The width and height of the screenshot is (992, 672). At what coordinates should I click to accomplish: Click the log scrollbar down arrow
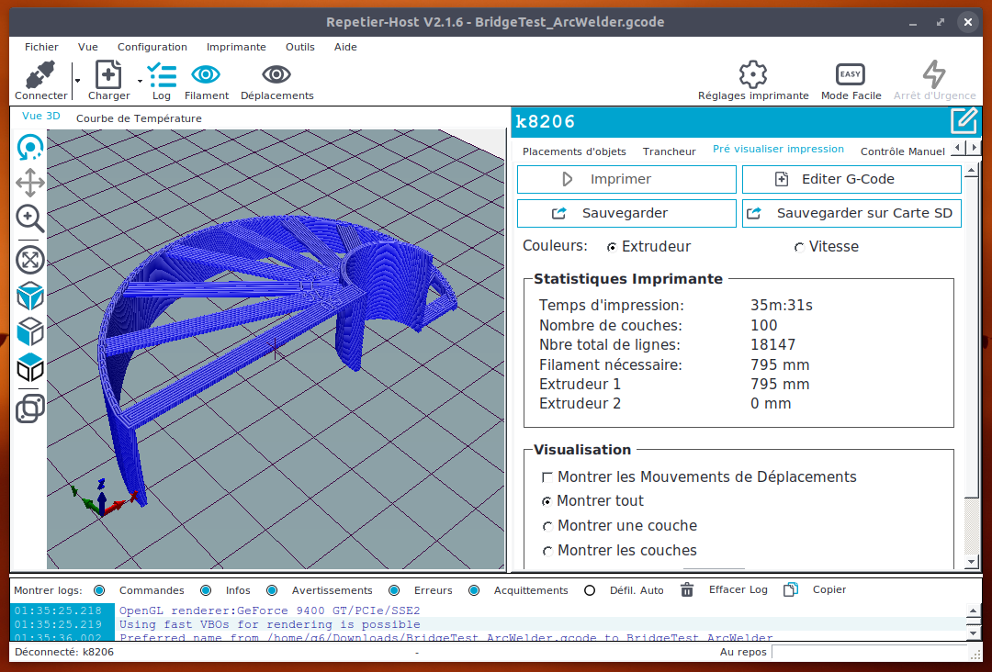coord(974,633)
